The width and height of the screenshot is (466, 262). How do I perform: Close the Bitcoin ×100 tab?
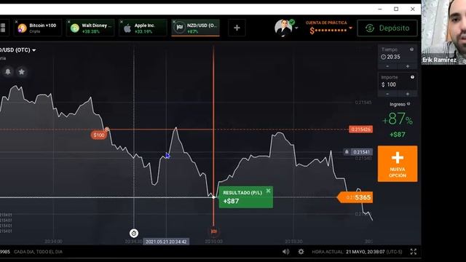(x=16, y=22)
